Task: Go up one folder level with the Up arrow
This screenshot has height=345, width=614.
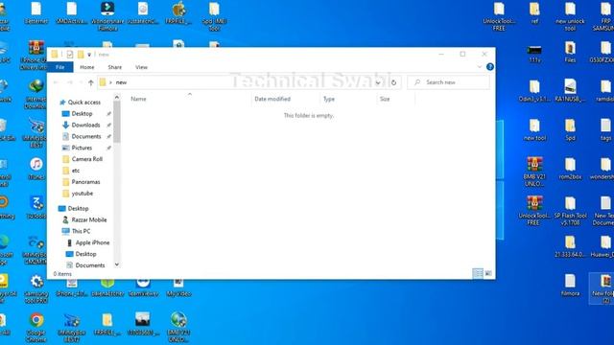Action: [91, 82]
